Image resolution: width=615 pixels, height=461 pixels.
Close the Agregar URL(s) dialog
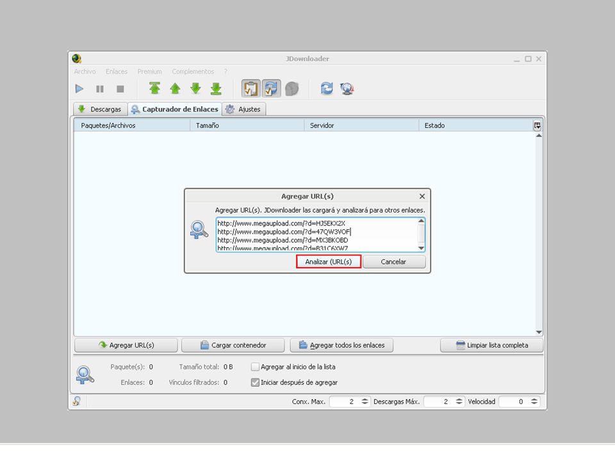[422, 196]
